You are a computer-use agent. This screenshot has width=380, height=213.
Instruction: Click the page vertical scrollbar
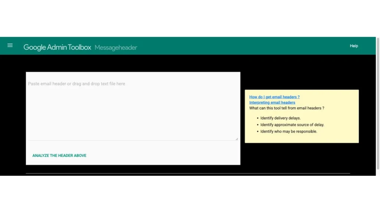(378, 104)
